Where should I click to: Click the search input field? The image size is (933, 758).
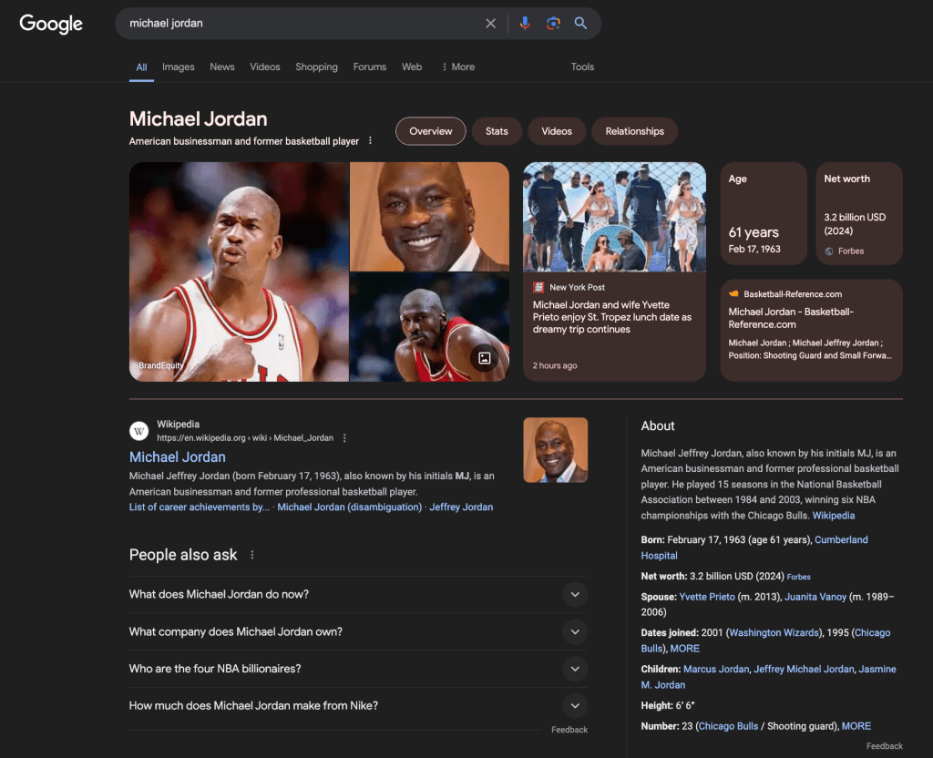pos(301,24)
